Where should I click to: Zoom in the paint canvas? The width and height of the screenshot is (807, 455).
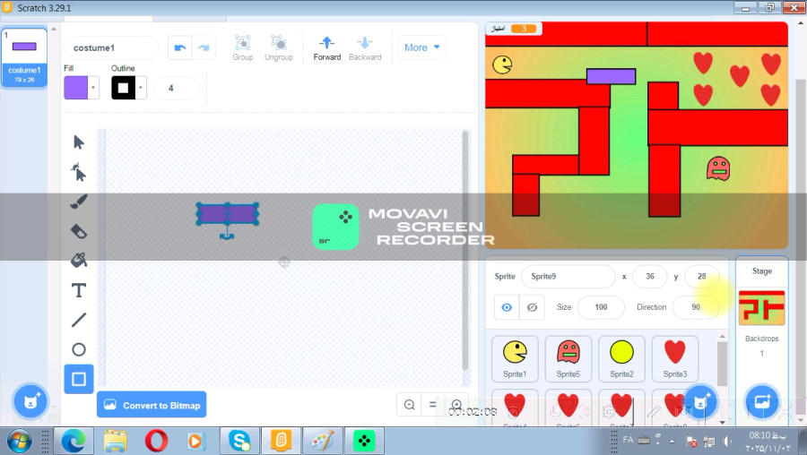(456, 405)
